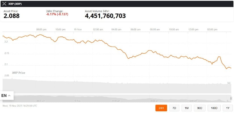
Task: Click the right navigator range handle
Action: [231, 98]
